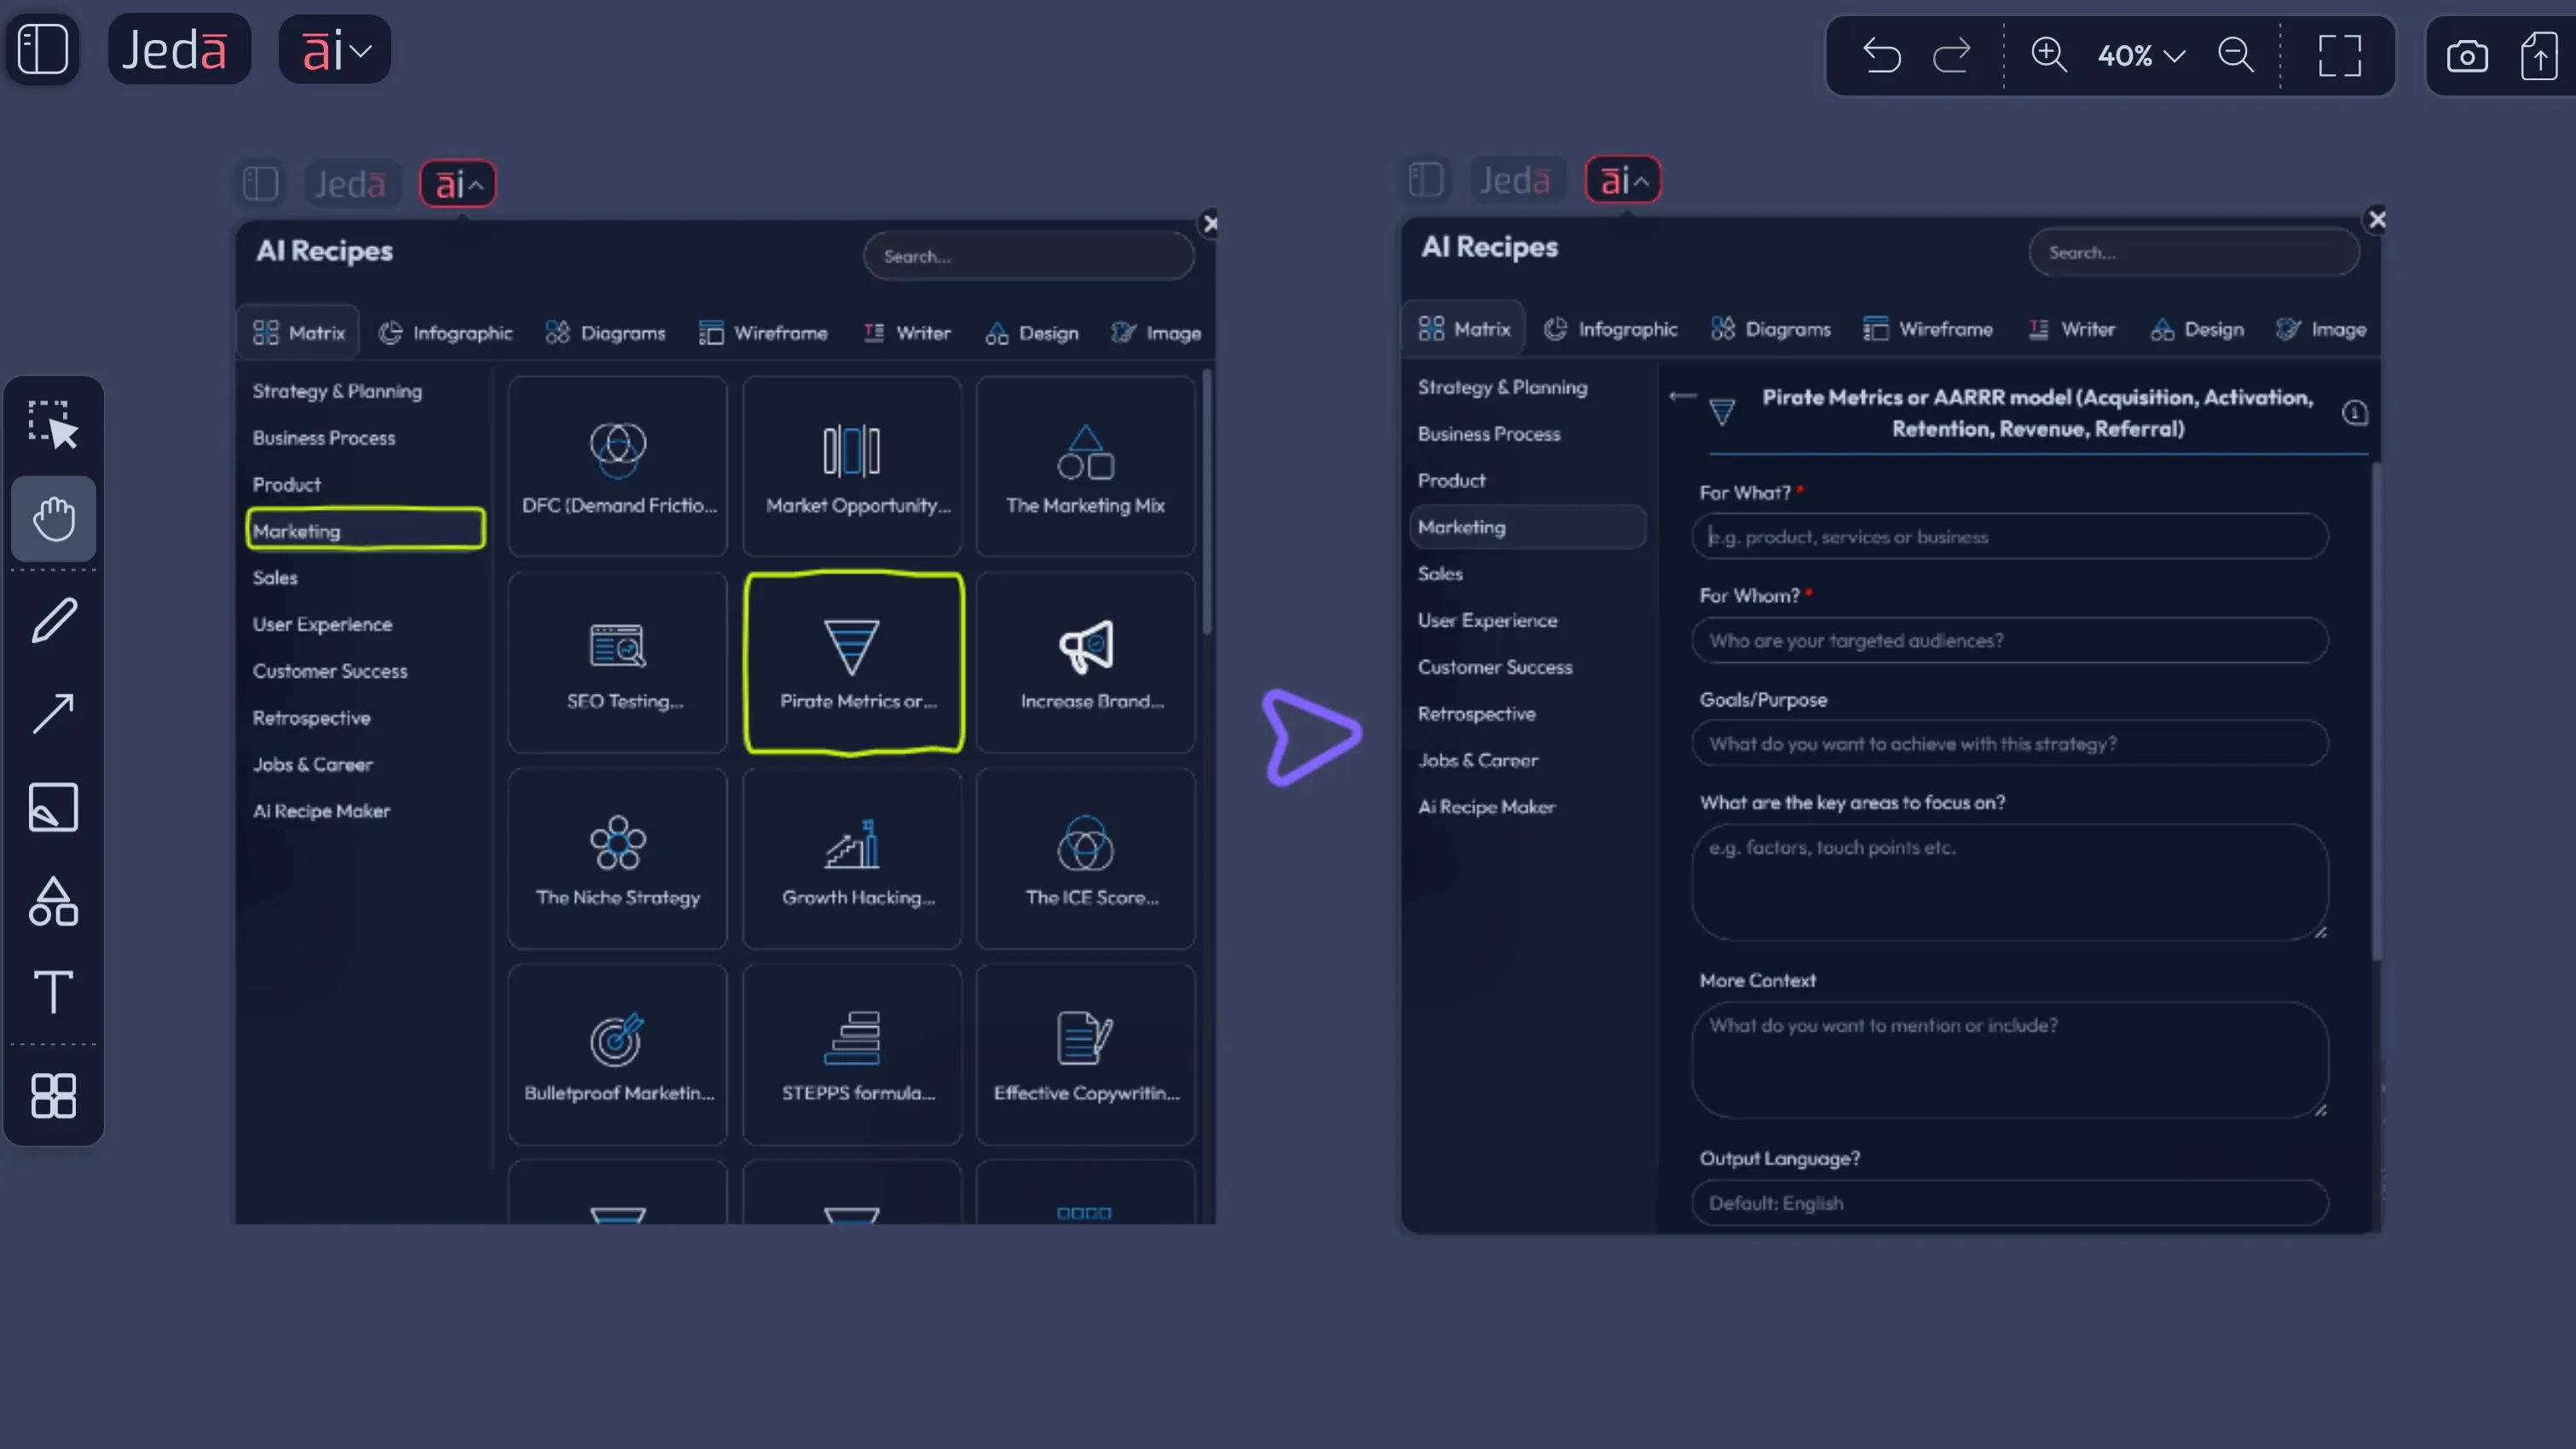This screenshot has height=1449, width=2576.
Task: Switch to the Infographic tab
Action: tap(446, 332)
